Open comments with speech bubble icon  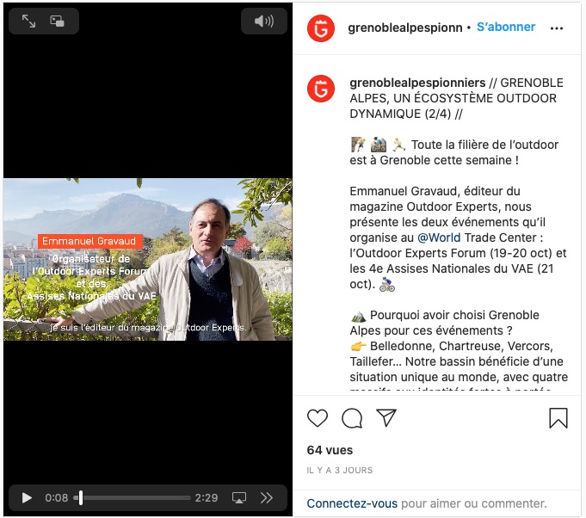pyautogui.click(x=352, y=418)
